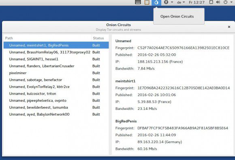Click bandwidth value 7.84 Mb/s
This screenshot has width=235, height=160.
coord(146,68)
